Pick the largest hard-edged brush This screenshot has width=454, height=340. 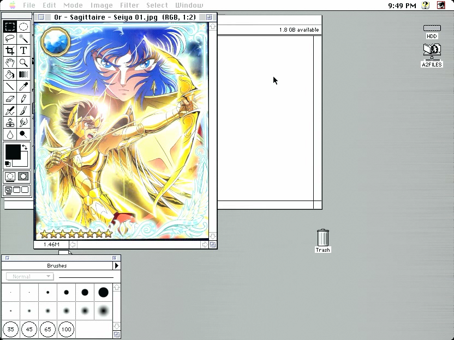103,292
